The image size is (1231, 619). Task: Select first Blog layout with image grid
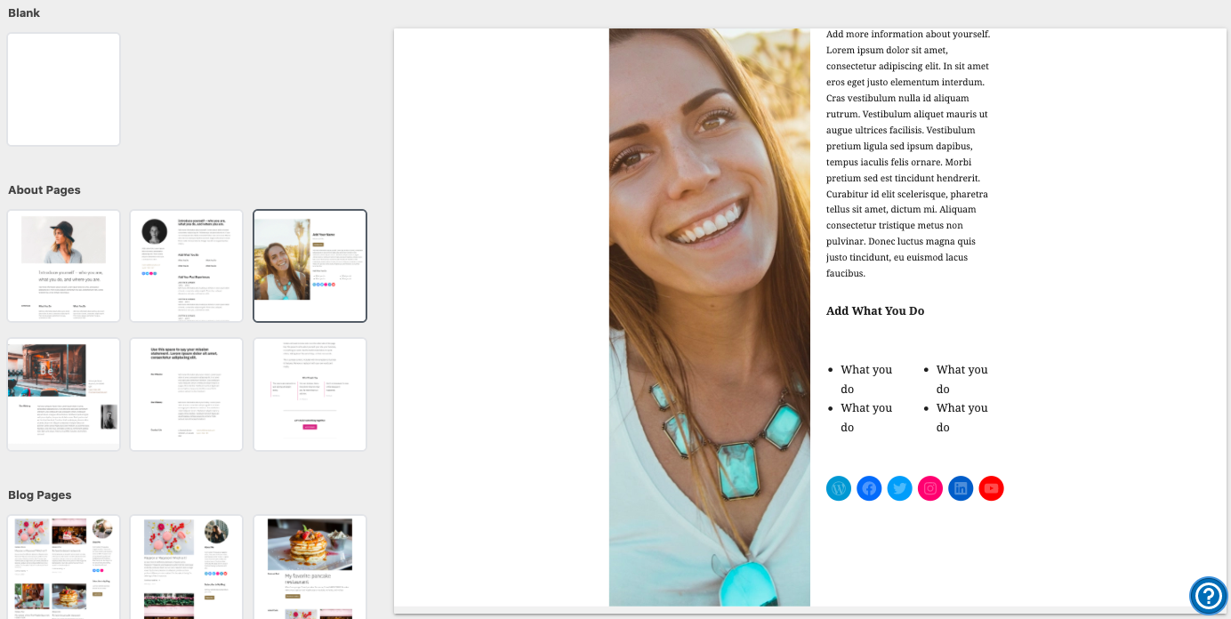[63, 567]
